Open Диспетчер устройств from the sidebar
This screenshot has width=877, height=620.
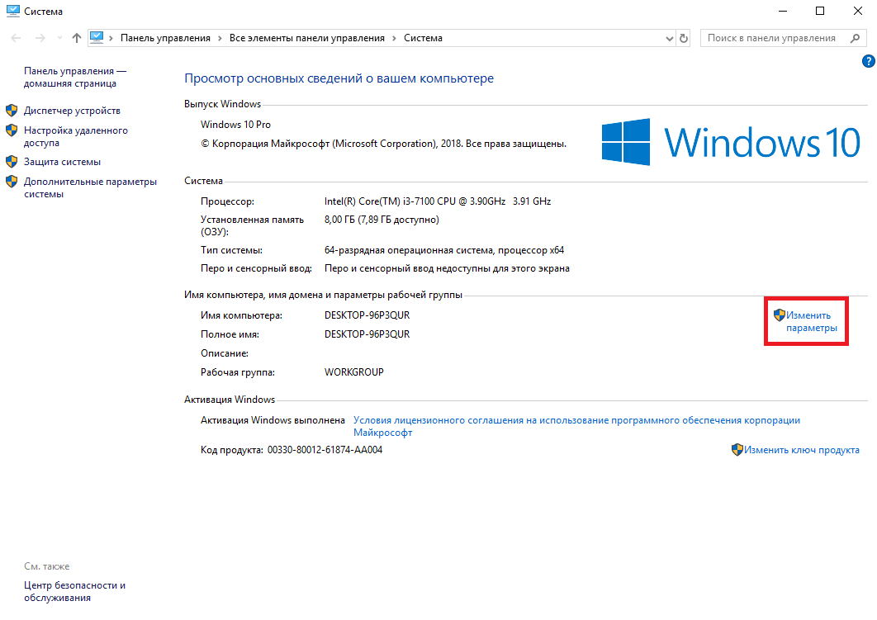(x=72, y=111)
